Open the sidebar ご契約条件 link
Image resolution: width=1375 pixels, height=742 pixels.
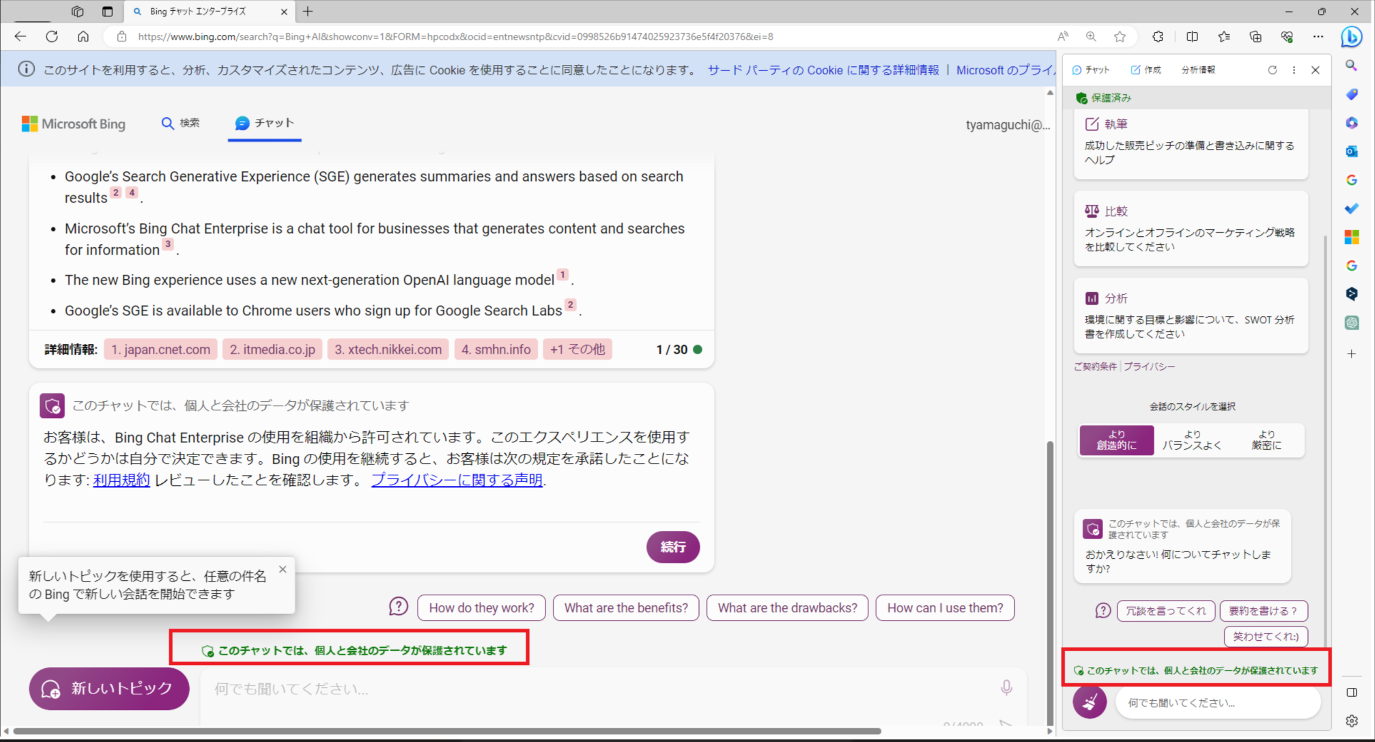(x=1095, y=366)
